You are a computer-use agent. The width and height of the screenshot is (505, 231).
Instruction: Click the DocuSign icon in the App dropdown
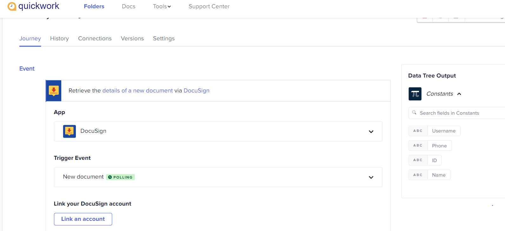click(x=69, y=131)
